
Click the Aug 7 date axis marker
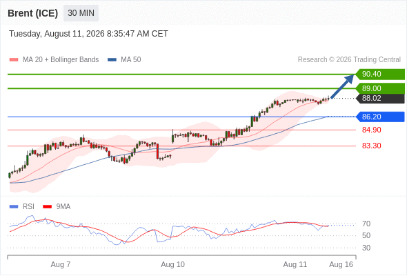[x=61, y=264]
